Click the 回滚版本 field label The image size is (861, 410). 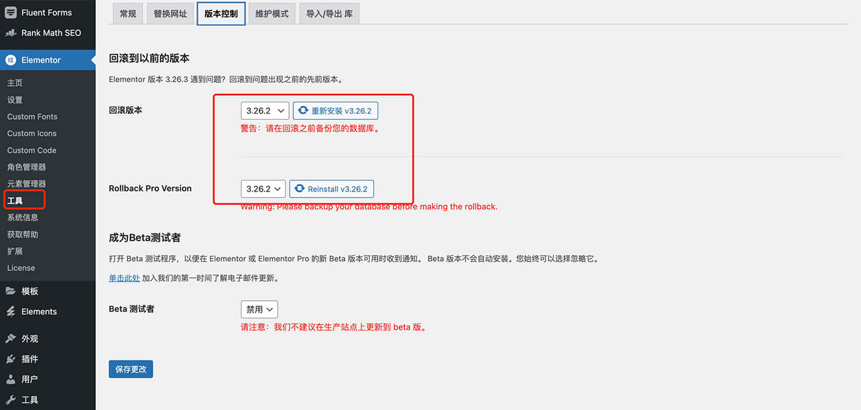click(x=125, y=110)
